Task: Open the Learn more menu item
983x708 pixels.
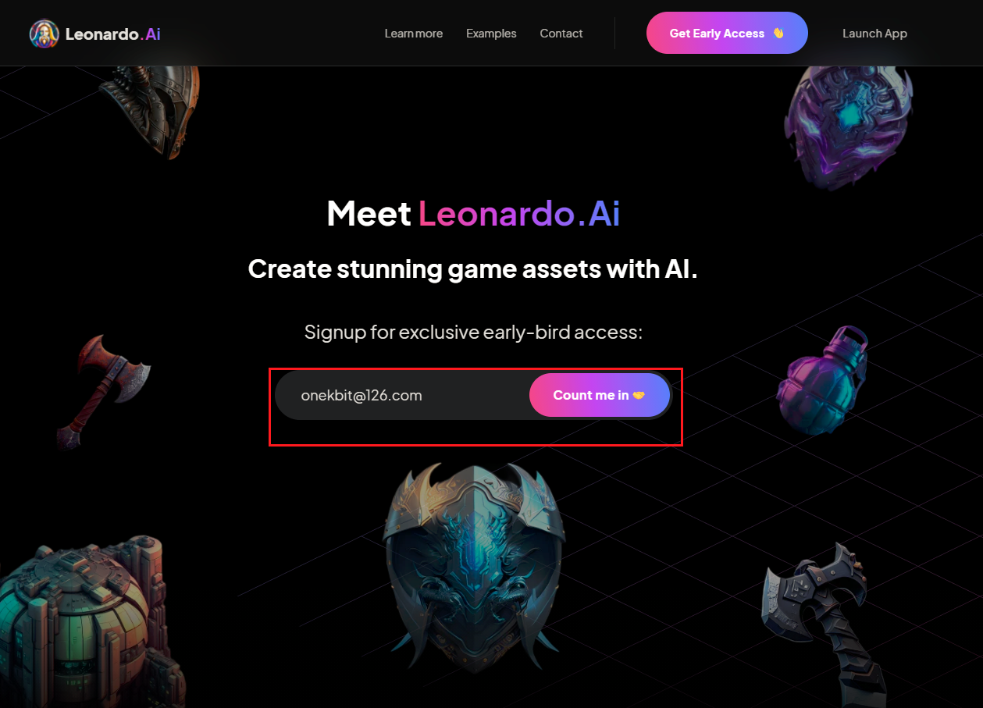Action: tap(414, 34)
